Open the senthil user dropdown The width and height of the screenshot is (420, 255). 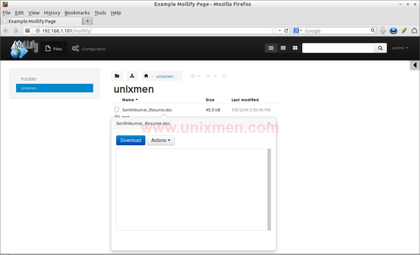(x=400, y=48)
